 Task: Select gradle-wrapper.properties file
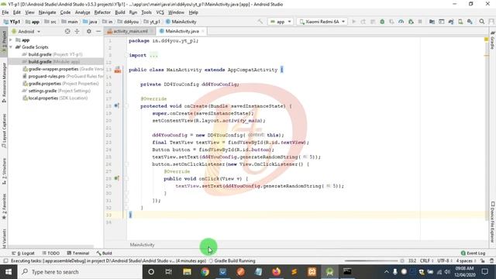(63, 69)
